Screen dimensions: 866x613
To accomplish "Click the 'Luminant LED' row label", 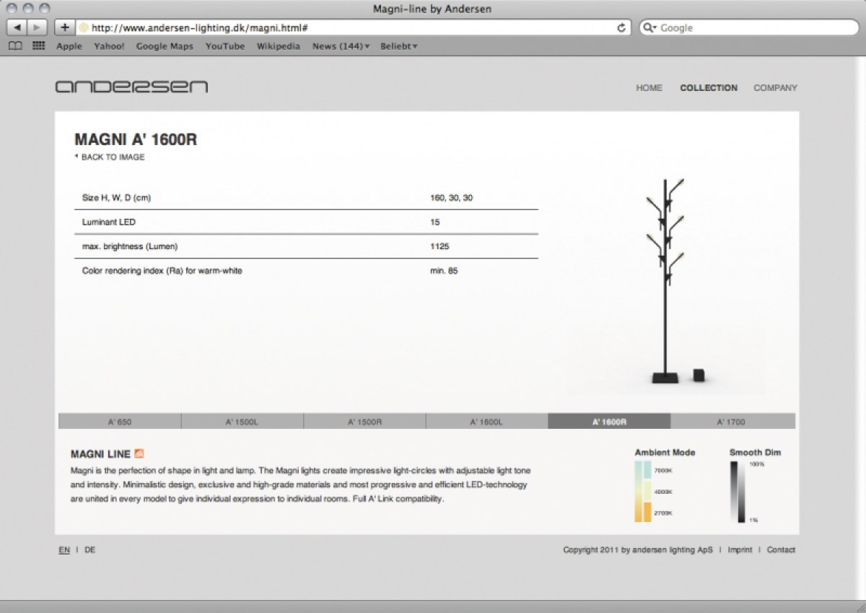I will (x=109, y=222).
